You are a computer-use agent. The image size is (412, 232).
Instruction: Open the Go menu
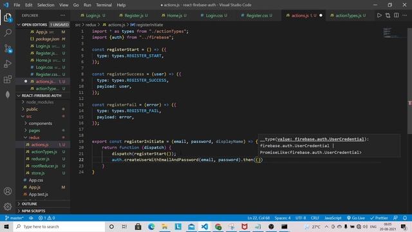[76, 5]
